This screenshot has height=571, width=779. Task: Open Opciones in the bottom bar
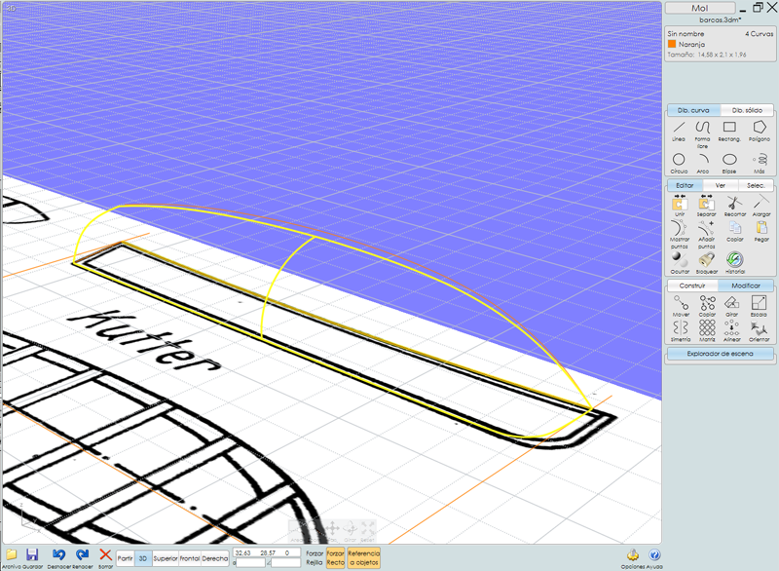tap(632, 558)
